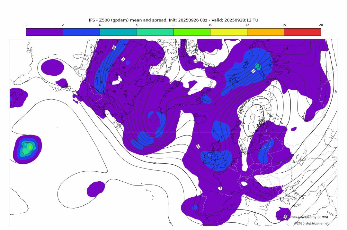This screenshot has width=347, height=230.
Task: Click the '10' colorbar tick label
Action: [210, 25]
